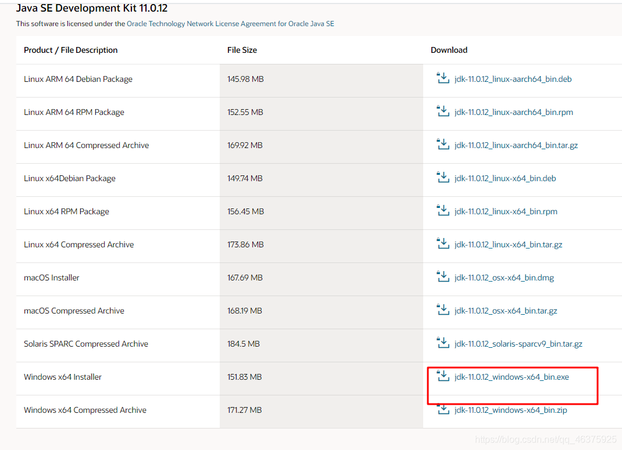Click download icon beside osx-x64 dmg installer
Viewport: 622px width, 450px height.
[443, 277]
